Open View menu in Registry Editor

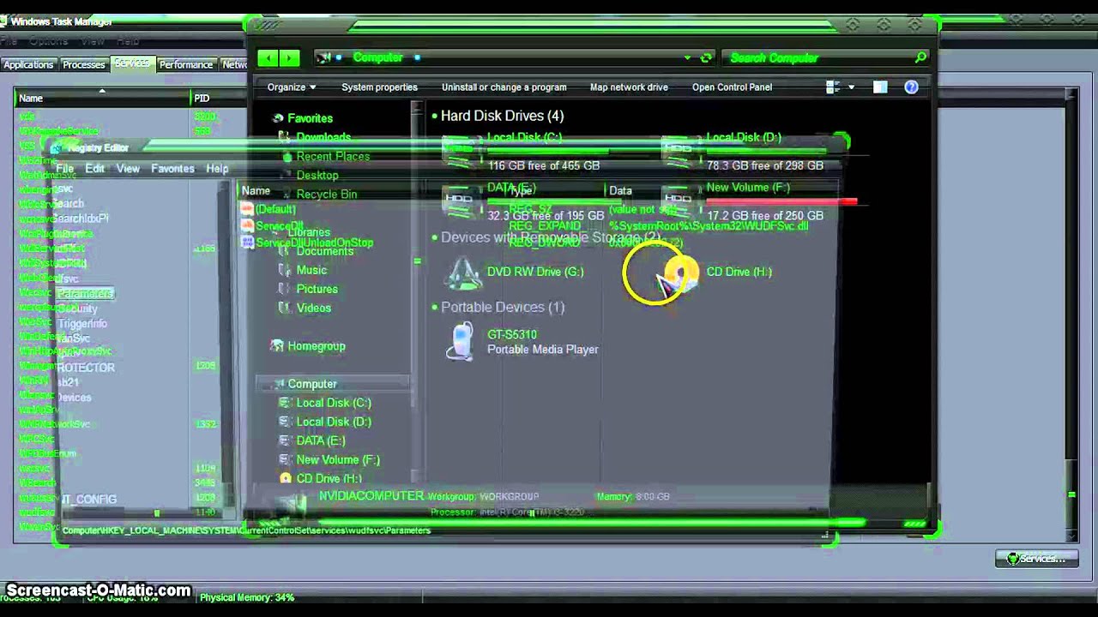tap(128, 169)
